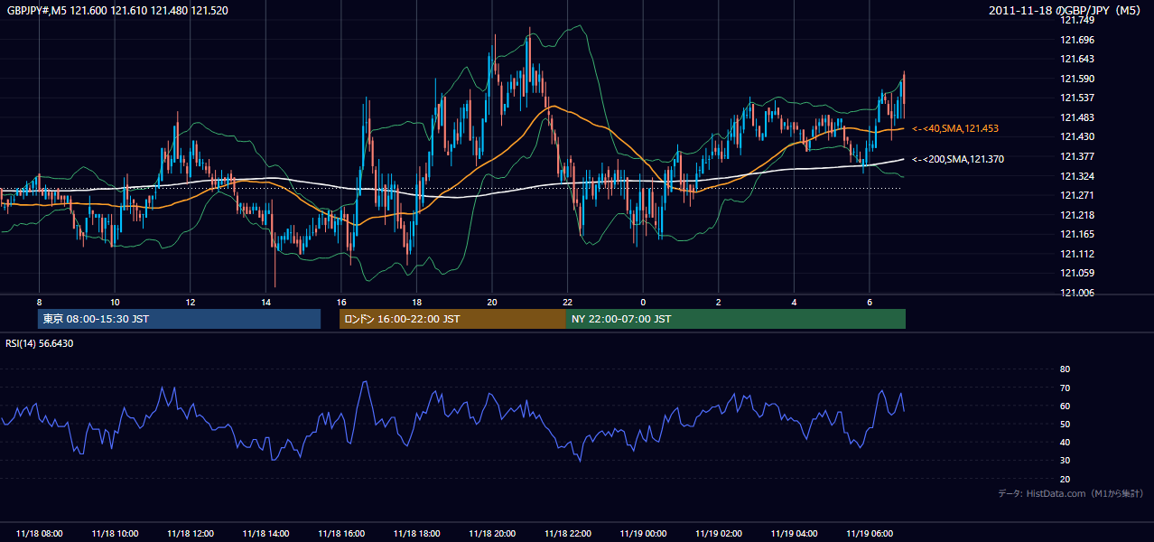Click the 11/19 04:00 time label
Viewport: 1154px width, 542px height.
point(794,534)
